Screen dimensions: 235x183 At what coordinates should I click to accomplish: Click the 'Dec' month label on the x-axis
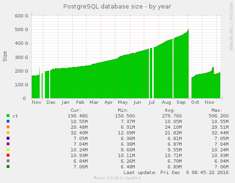[x=51, y=102]
